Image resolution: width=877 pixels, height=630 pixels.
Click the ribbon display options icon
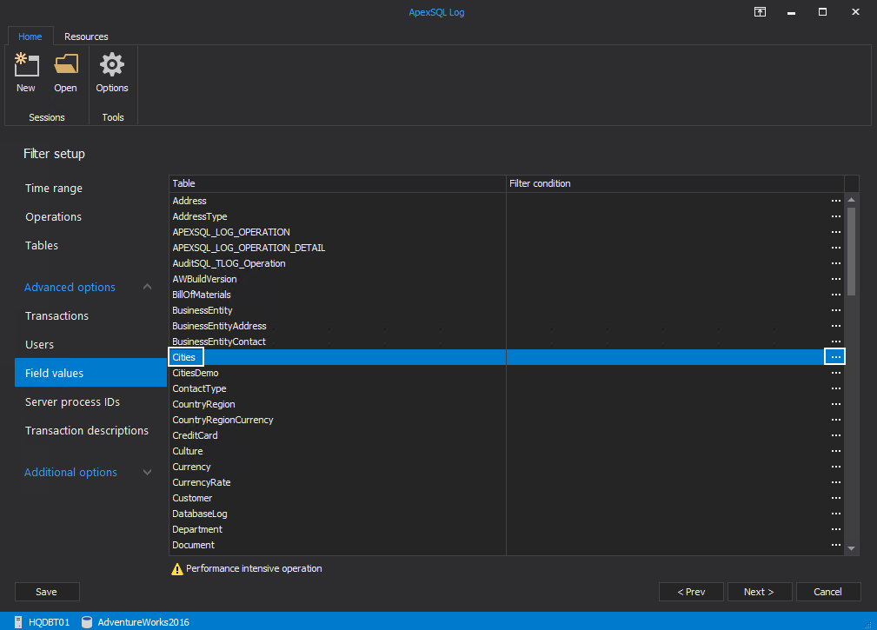point(760,12)
